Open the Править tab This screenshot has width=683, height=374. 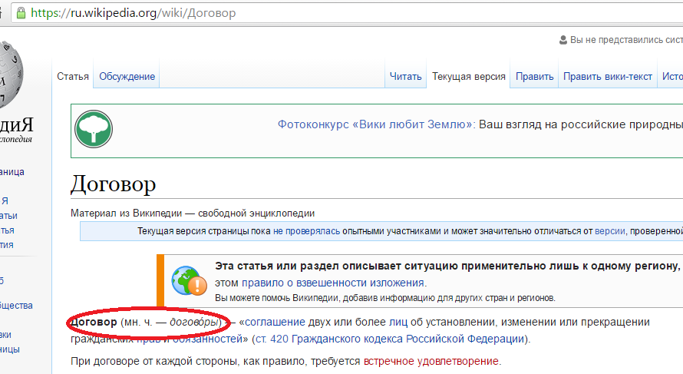(534, 76)
